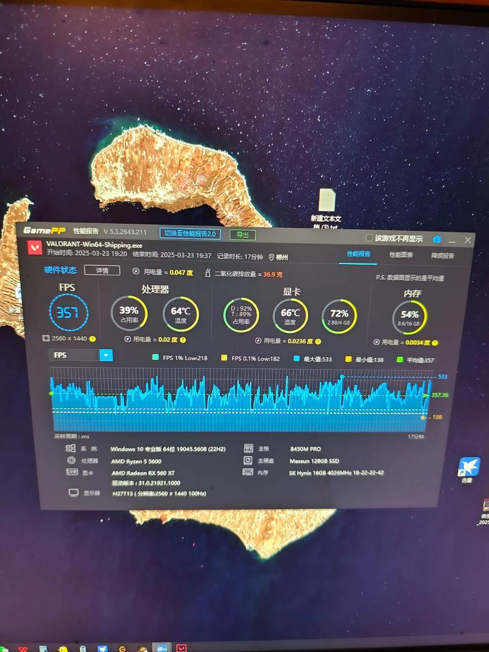Click the green 导出 export button
This screenshot has width=489, height=652.
pos(243,235)
